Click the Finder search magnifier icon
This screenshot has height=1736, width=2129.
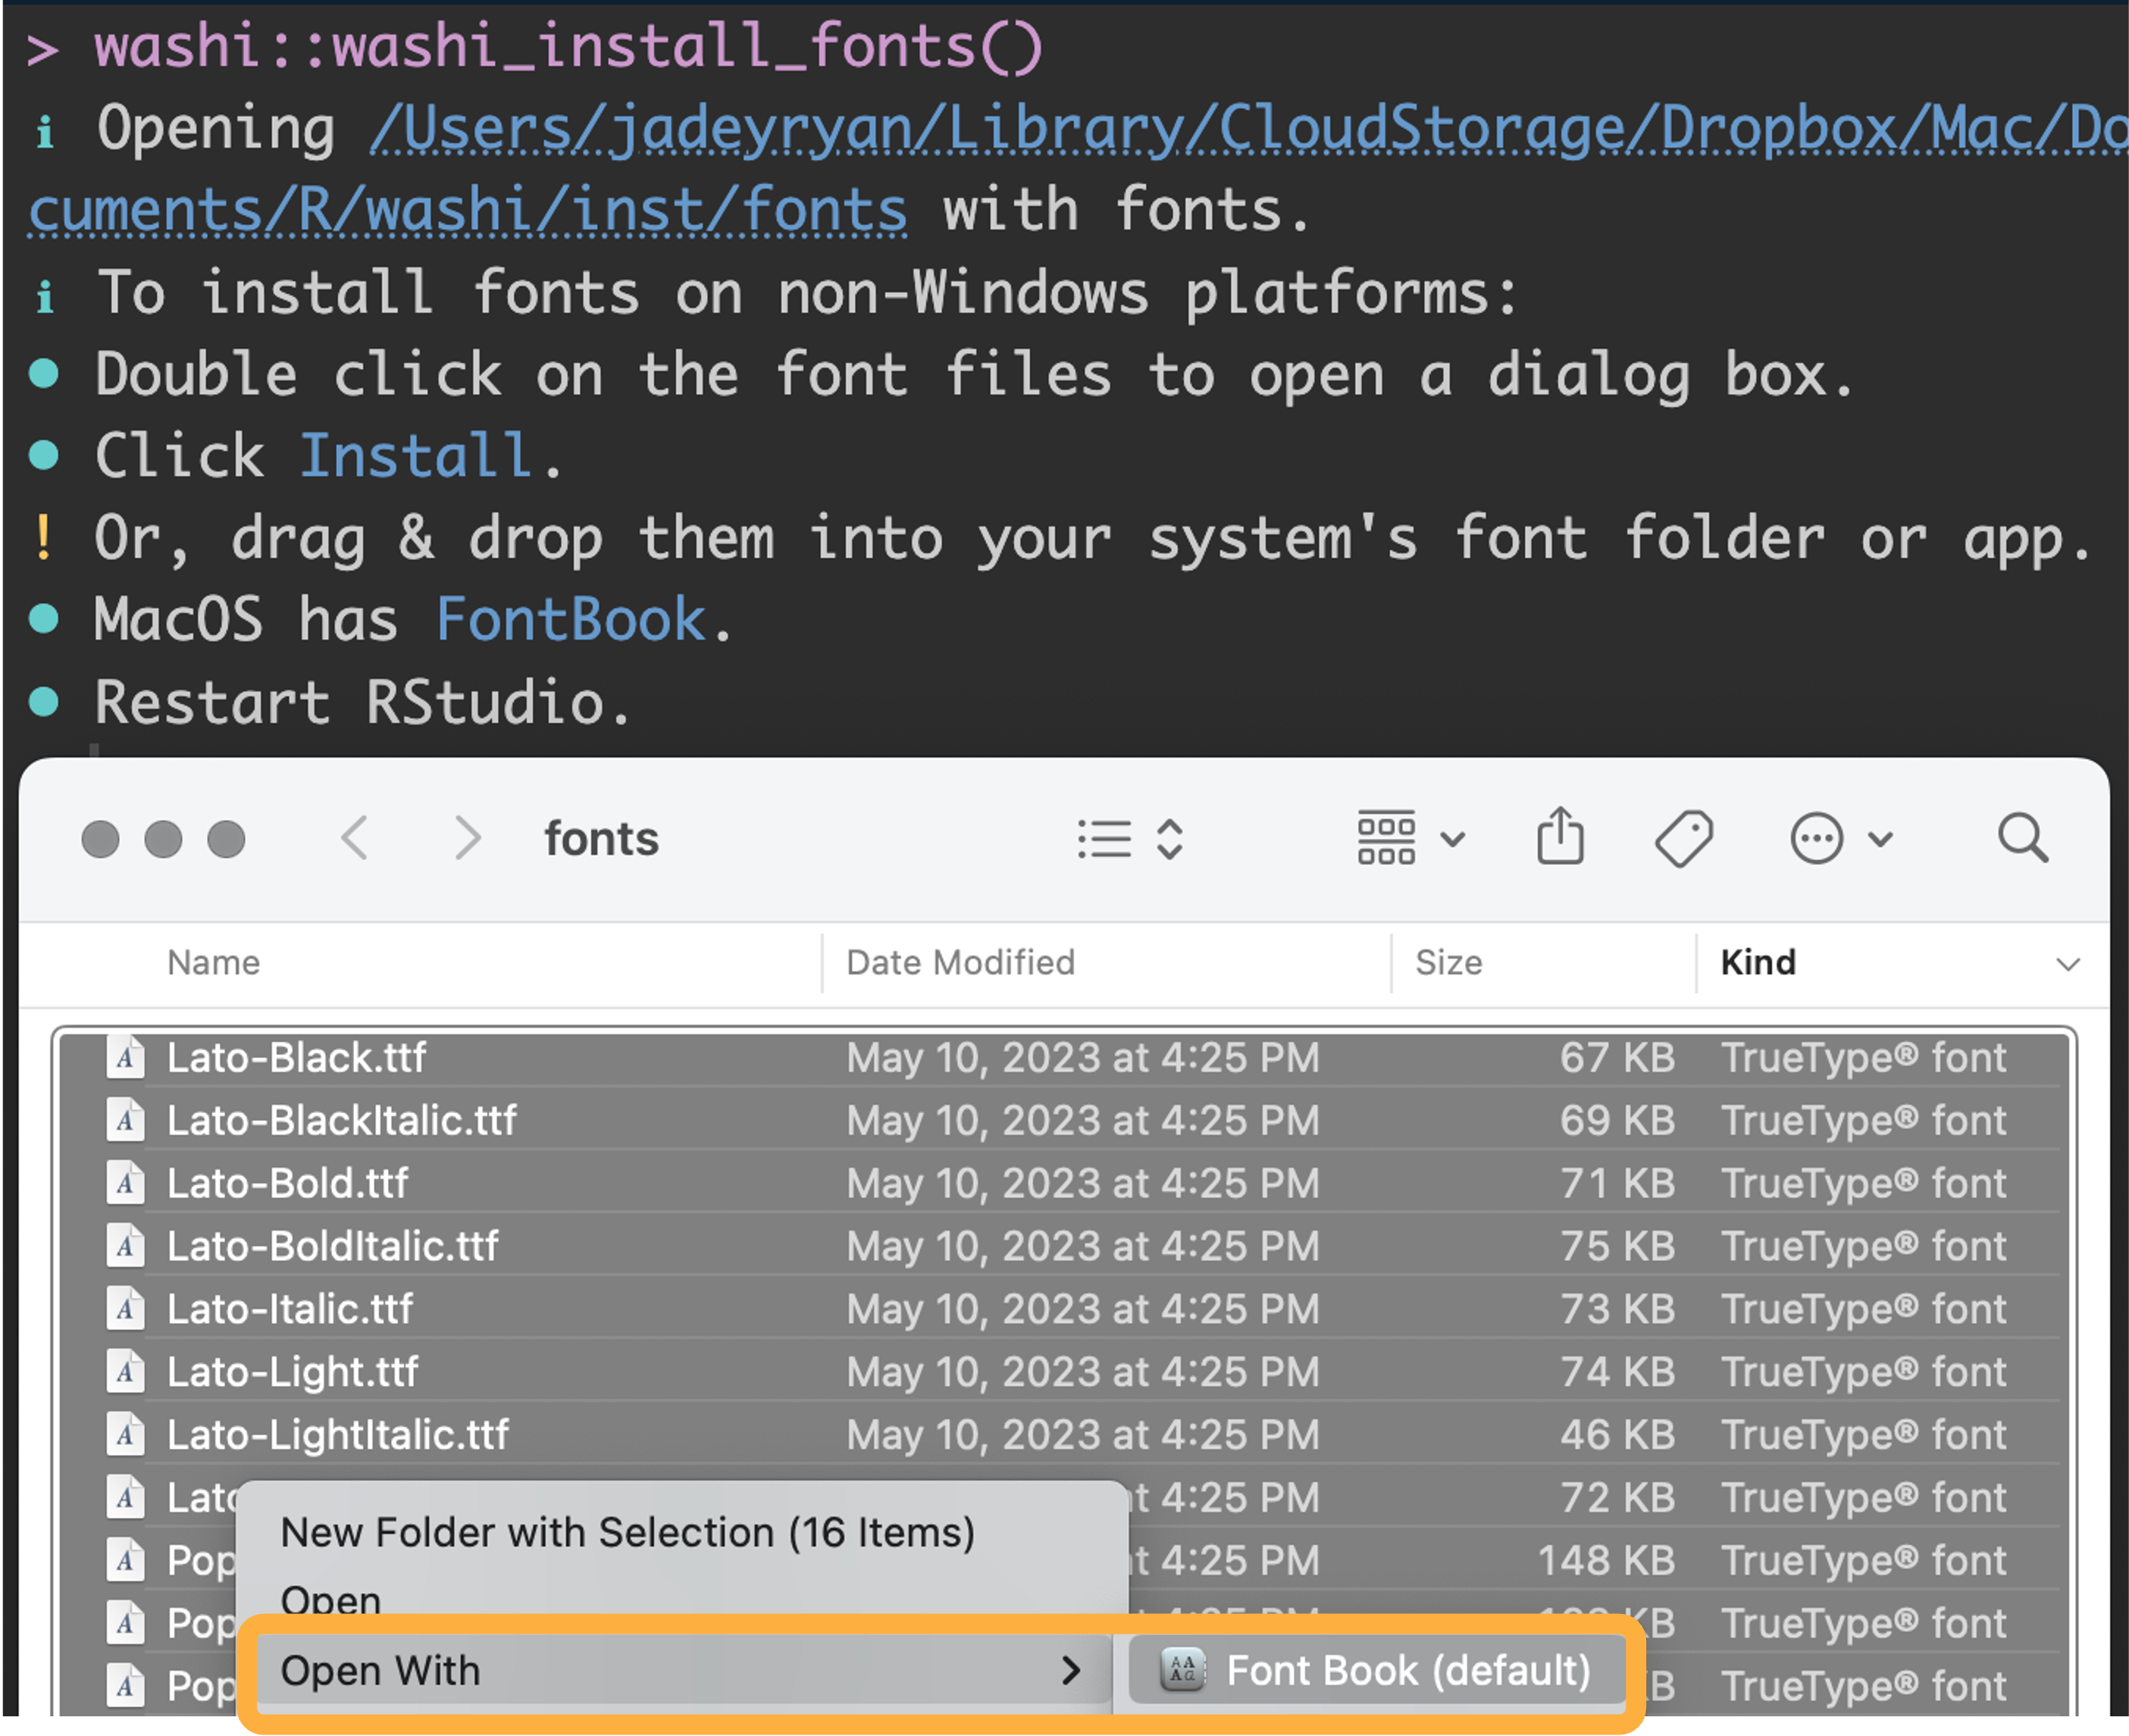click(x=2022, y=837)
